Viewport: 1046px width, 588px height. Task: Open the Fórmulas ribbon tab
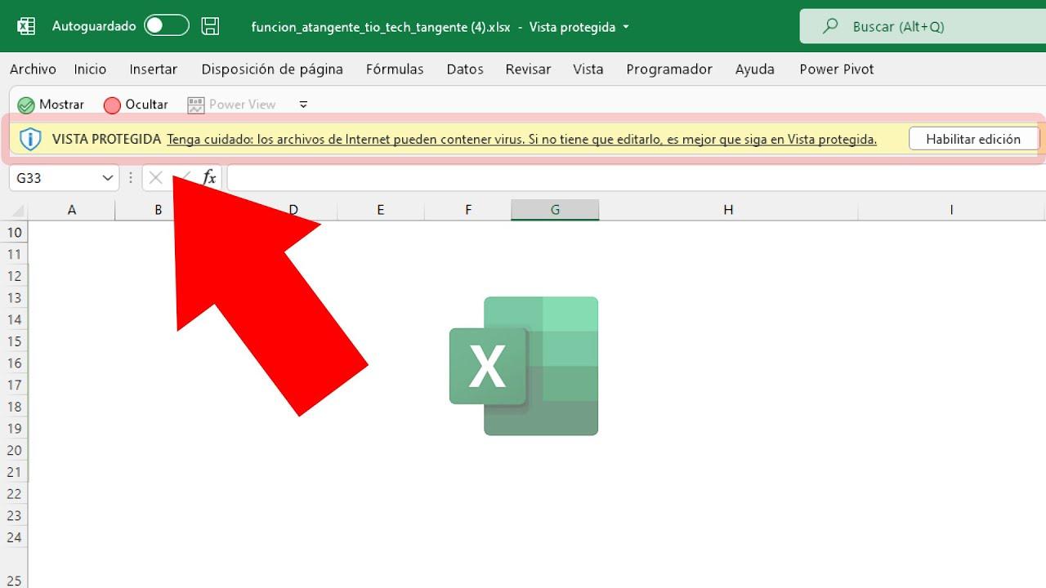tap(395, 69)
